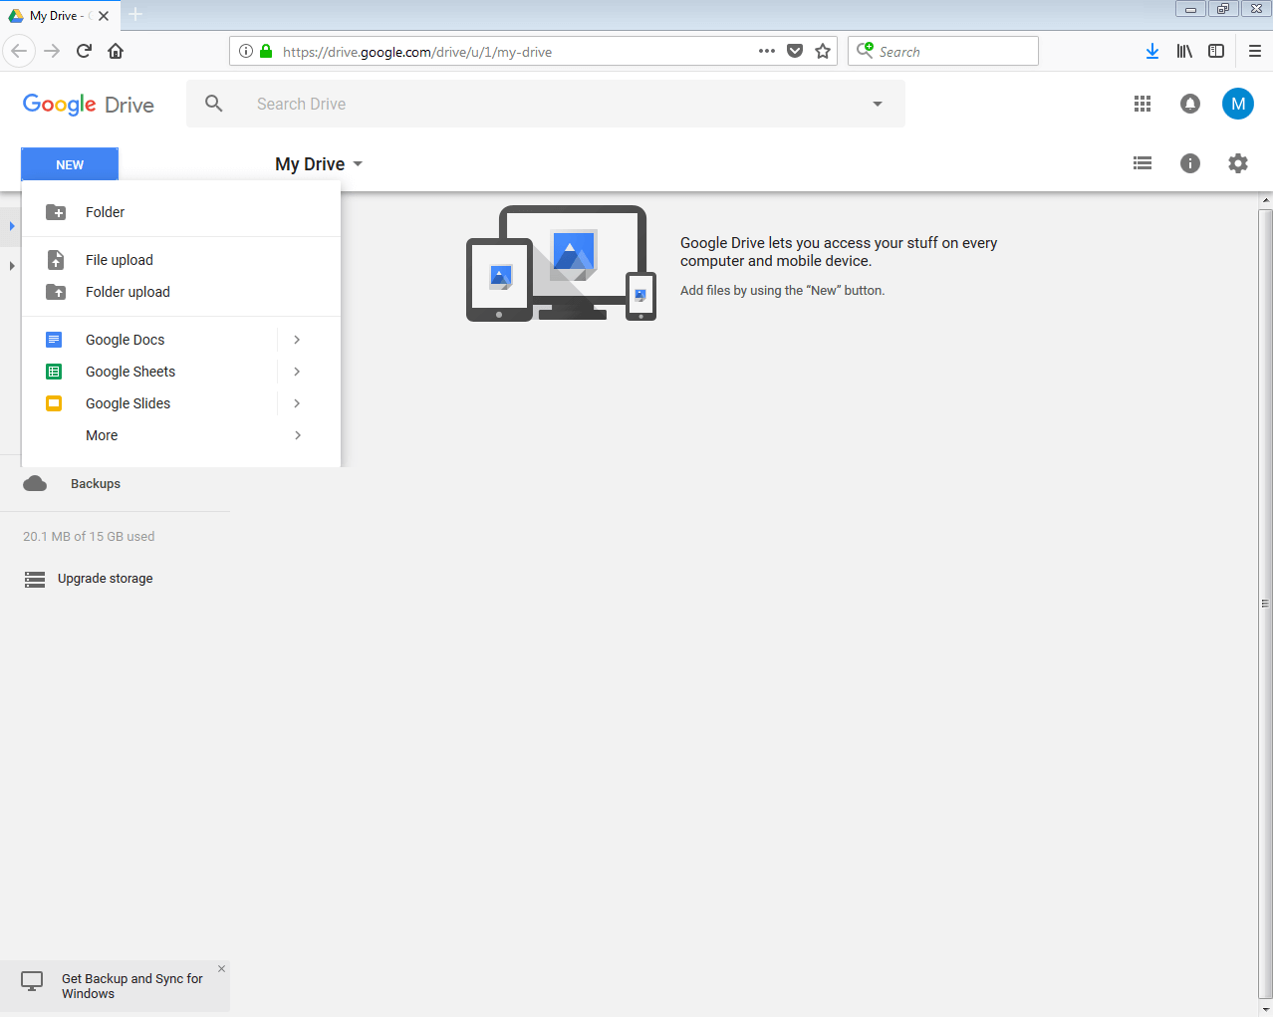Screen dimensions: 1273x1017
Task: Save page to Pocket
Action: (x=795, y=51)
